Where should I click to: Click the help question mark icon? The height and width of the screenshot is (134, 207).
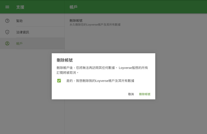(x=7, y=21)
